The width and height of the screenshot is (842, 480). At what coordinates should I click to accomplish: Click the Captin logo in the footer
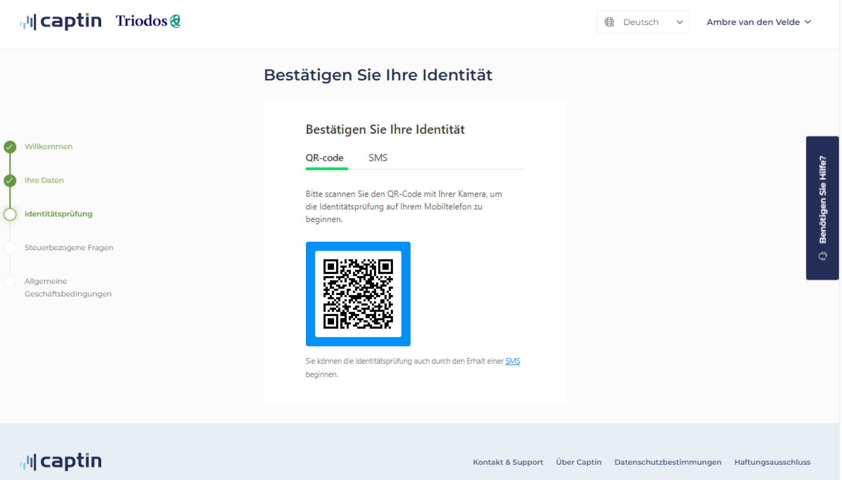61,462
